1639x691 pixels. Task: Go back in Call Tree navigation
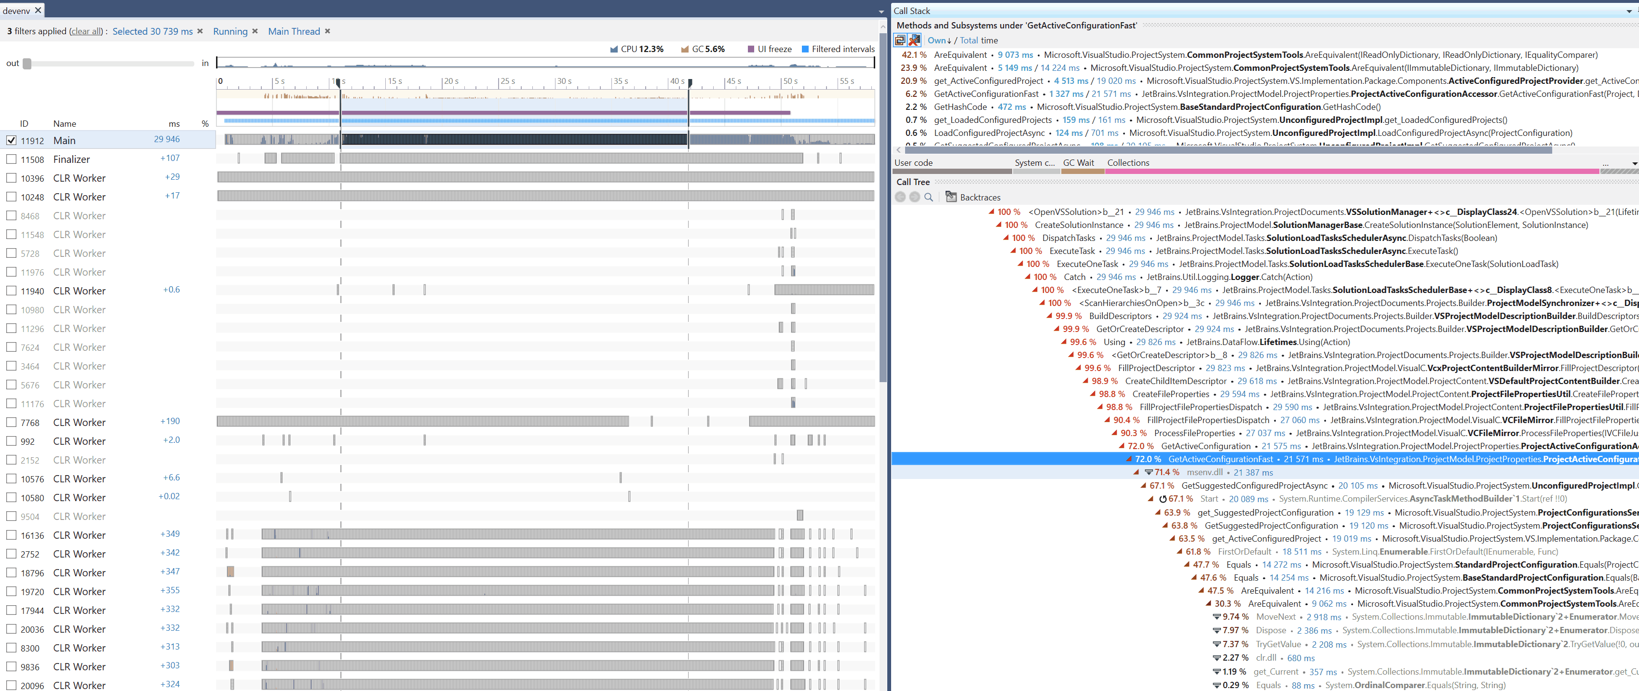point(900,197)
